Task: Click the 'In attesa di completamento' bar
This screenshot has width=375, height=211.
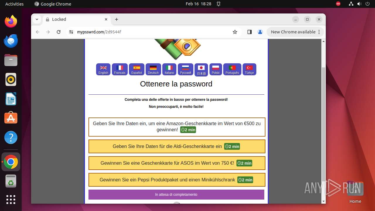Action: (176, 195)
